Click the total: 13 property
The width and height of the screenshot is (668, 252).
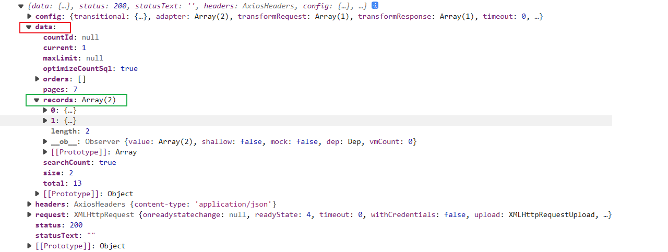[62, 184]
